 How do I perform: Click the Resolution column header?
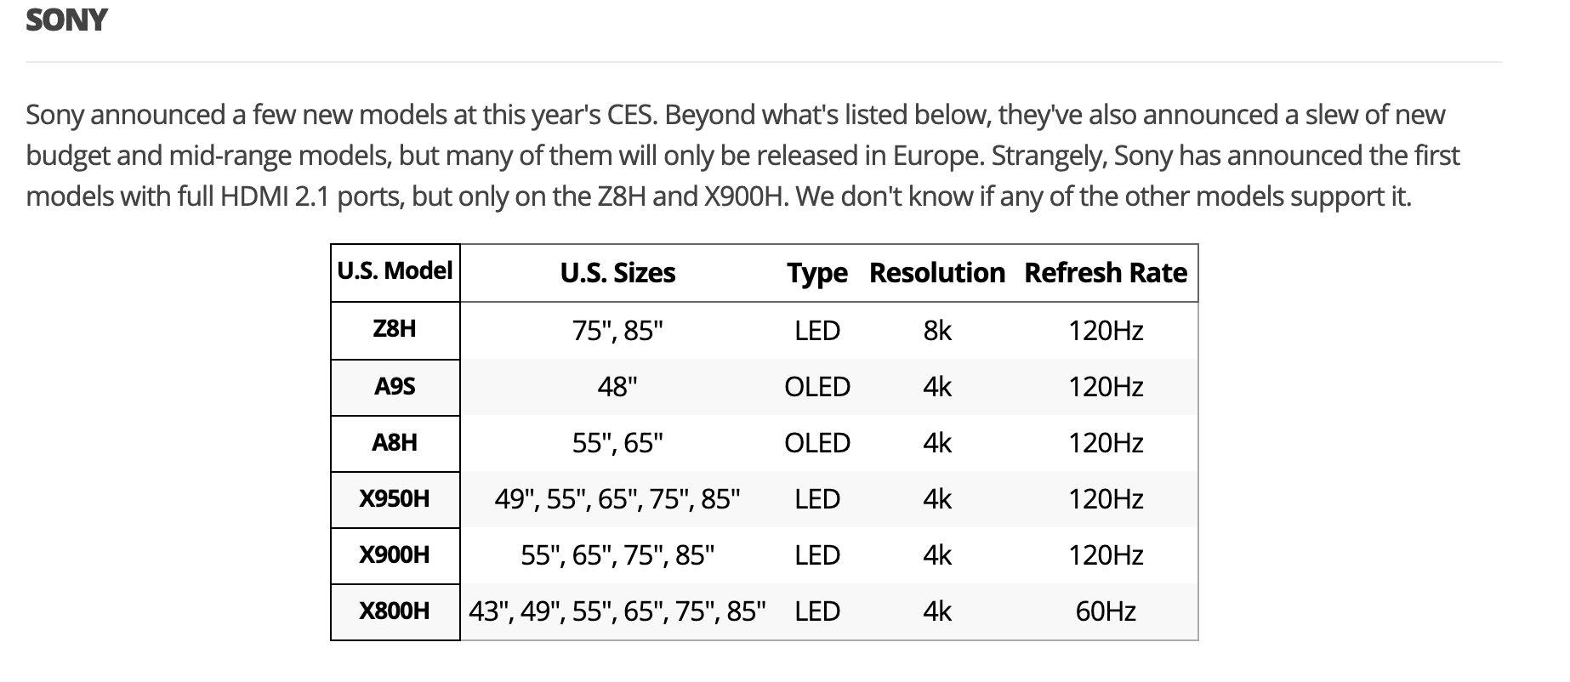click(937, 273)
